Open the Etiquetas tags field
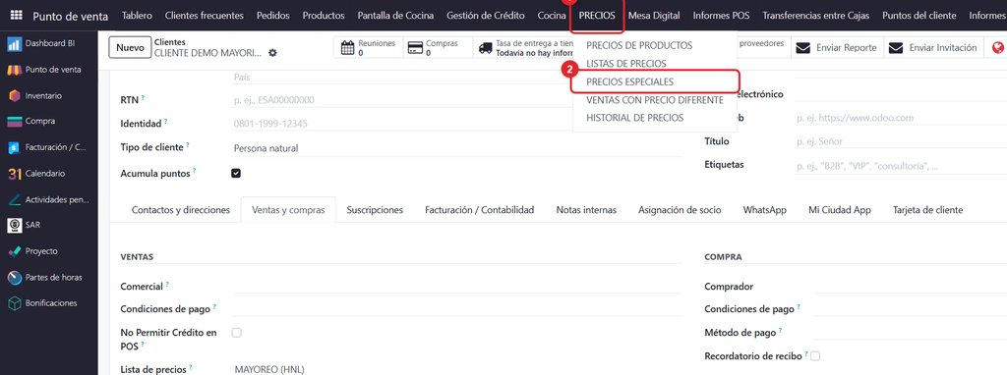This screenshot has width=1007, height=375. (901, 165)
